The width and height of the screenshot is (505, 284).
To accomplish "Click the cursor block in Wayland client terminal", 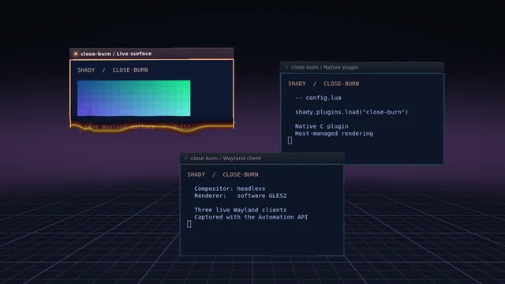I will pos(189,224).
